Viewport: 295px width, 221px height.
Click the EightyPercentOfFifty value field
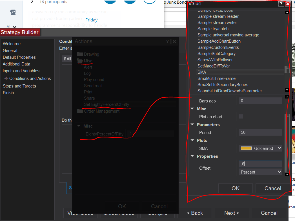[150, 134]
